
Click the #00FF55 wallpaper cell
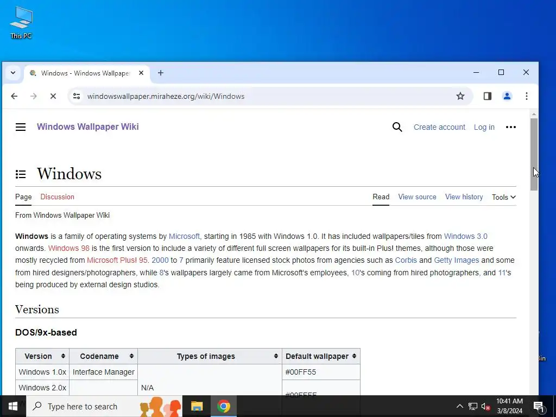(321, 372)
